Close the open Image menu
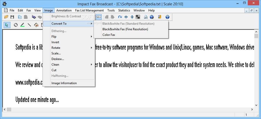 click(48, 10)
